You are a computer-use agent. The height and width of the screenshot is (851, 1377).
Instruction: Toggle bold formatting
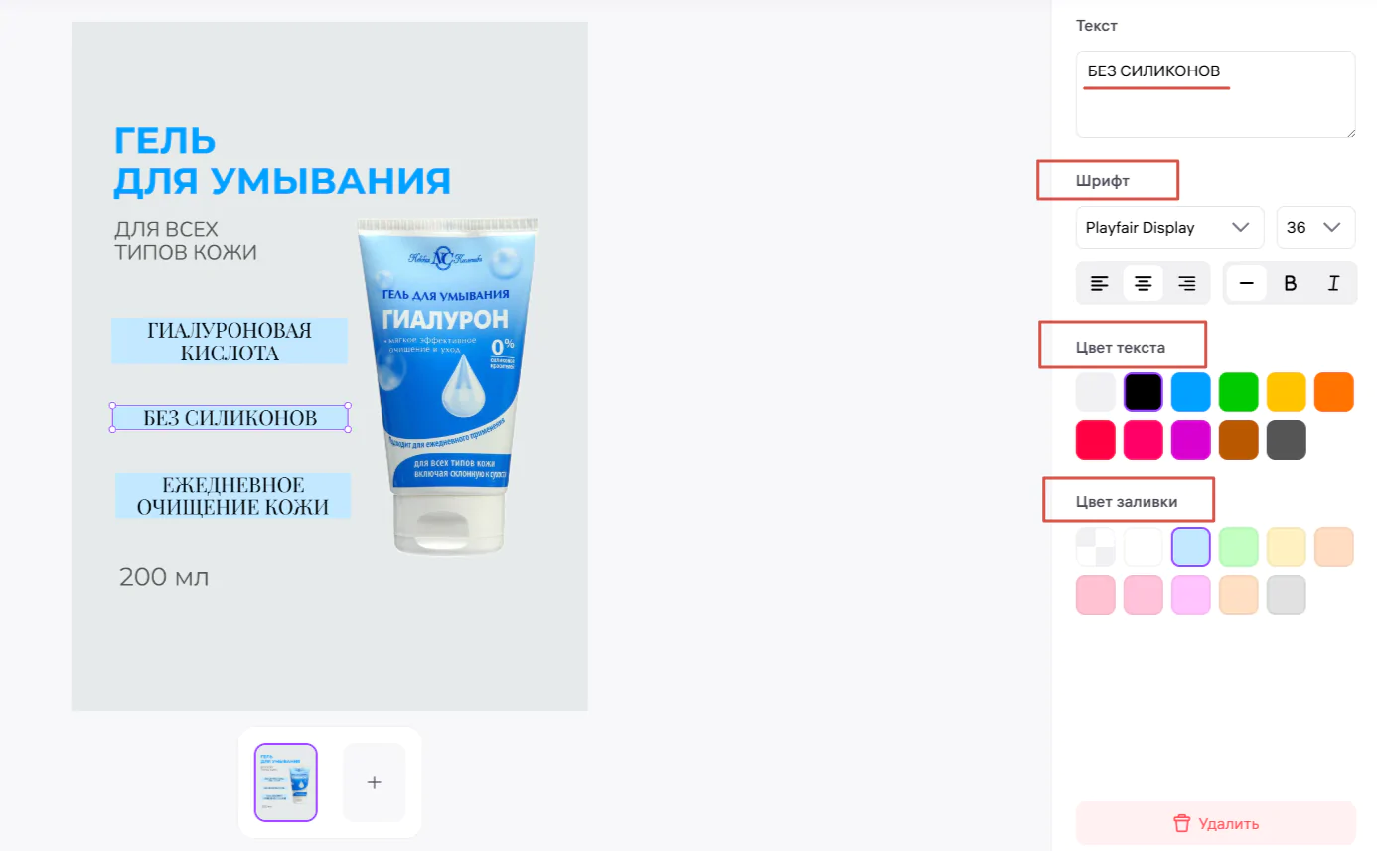1291,284
